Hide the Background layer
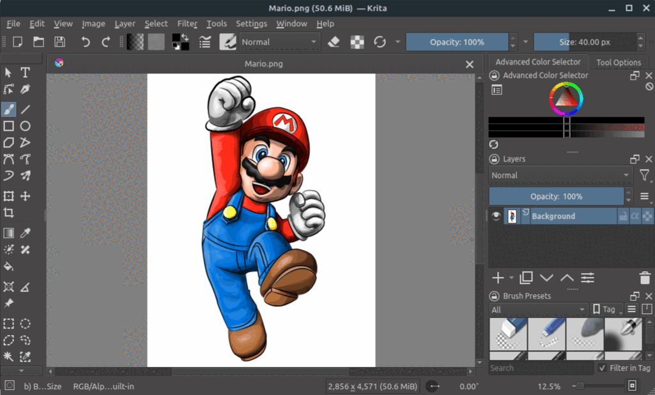Screen dimensions: 655x395 pos(496,216)
